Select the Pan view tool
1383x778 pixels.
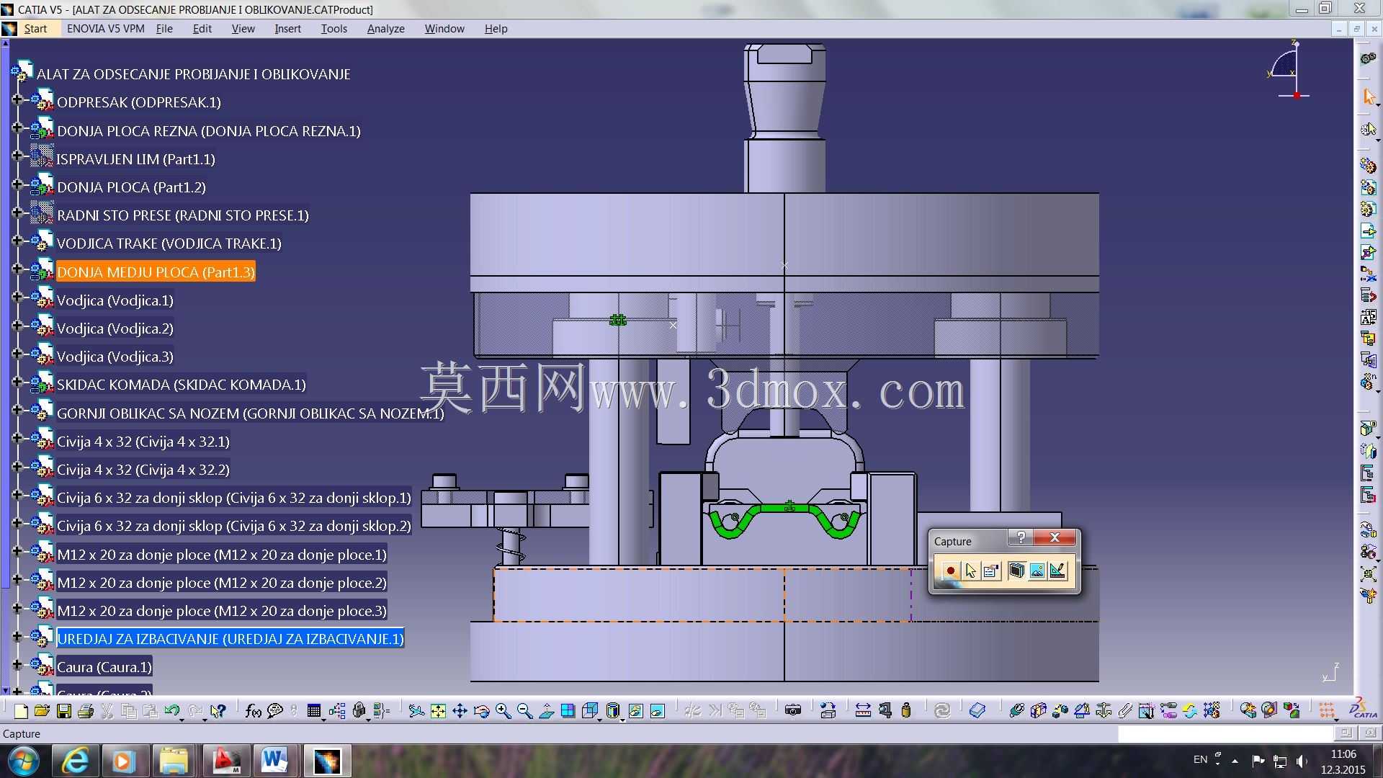click(x=460, y=711)
